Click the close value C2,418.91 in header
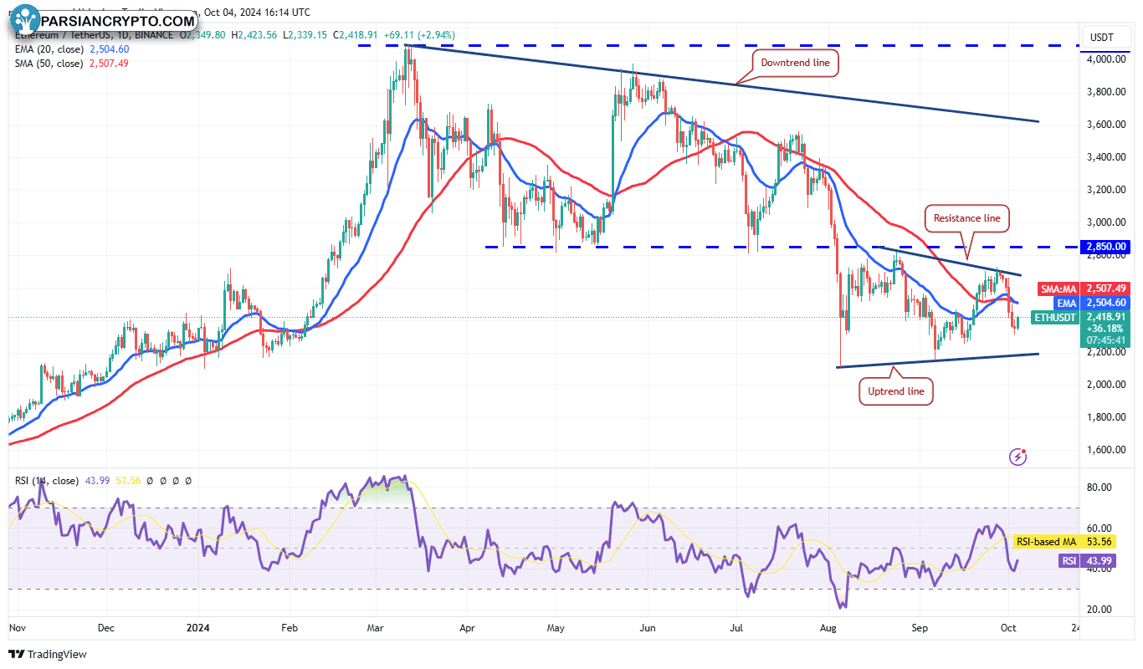Screen dimensions: 1143x669 [x=356, y=35]
